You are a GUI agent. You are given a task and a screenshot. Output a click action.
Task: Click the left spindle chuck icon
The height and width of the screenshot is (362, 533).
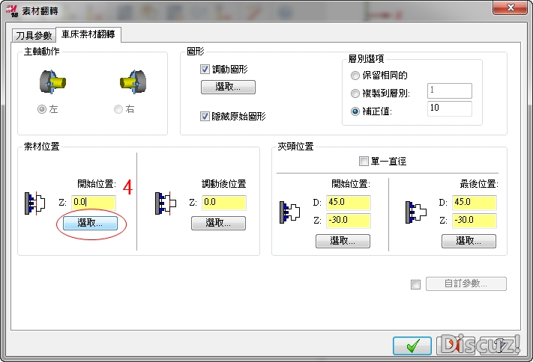52,82
